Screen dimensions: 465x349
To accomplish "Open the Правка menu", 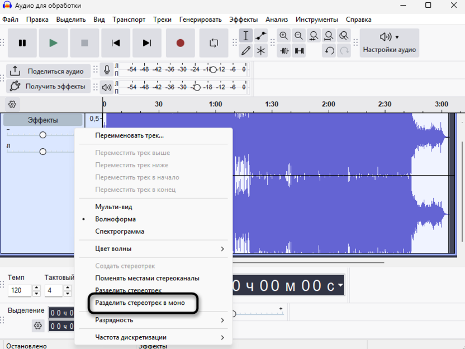I will click(37, 20).
